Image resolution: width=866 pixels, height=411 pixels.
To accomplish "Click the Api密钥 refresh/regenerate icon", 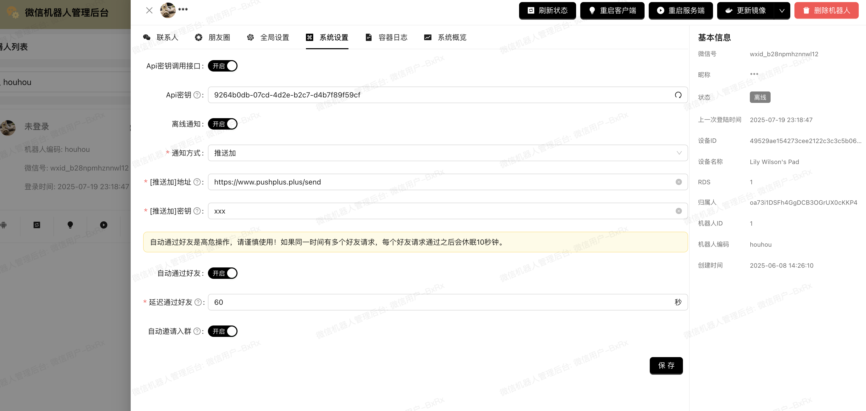I will click(678, 95).
